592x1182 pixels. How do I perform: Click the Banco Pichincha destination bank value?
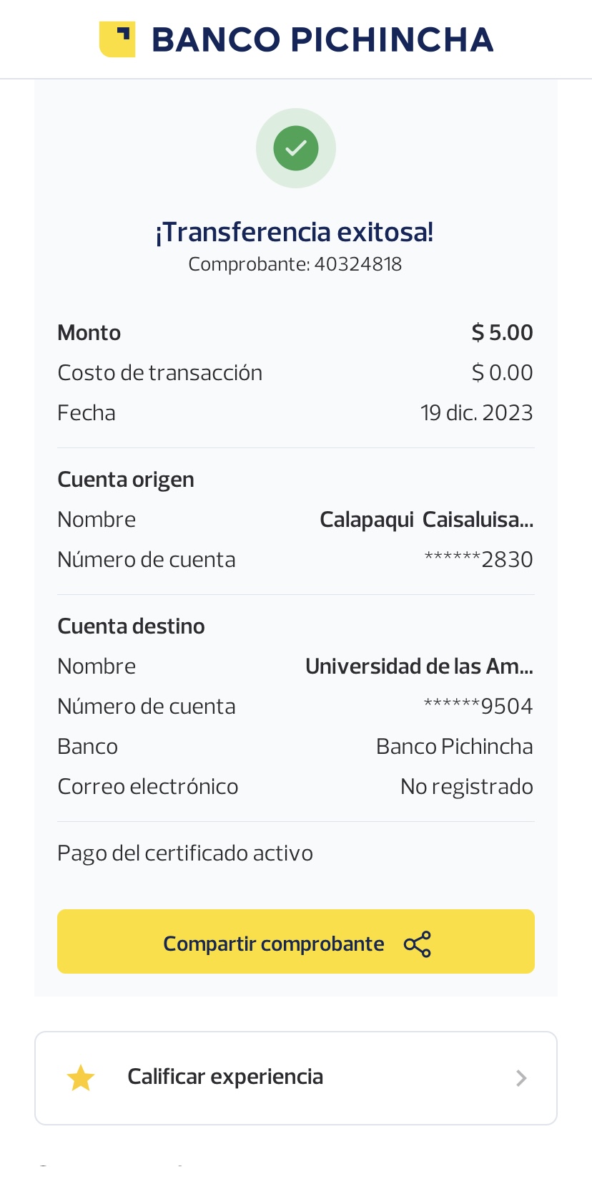[x=454, y=747]
